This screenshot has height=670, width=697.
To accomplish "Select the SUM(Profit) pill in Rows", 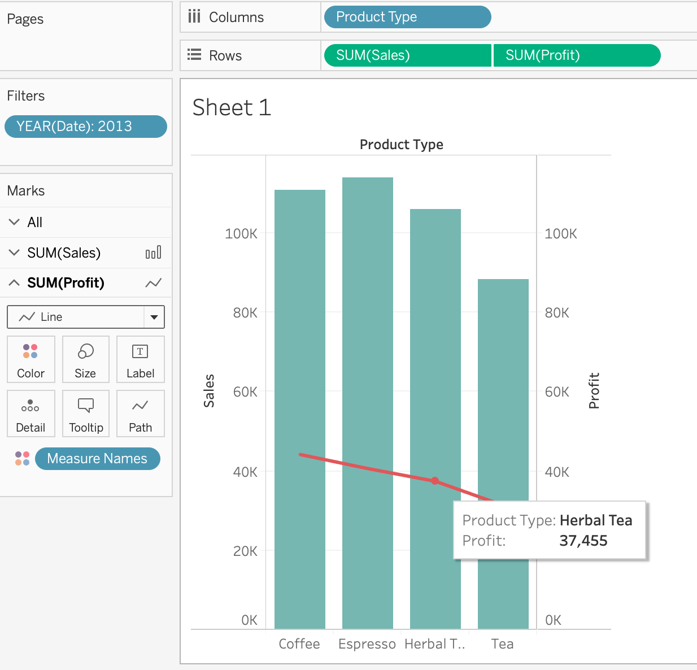I will (576, 55).
